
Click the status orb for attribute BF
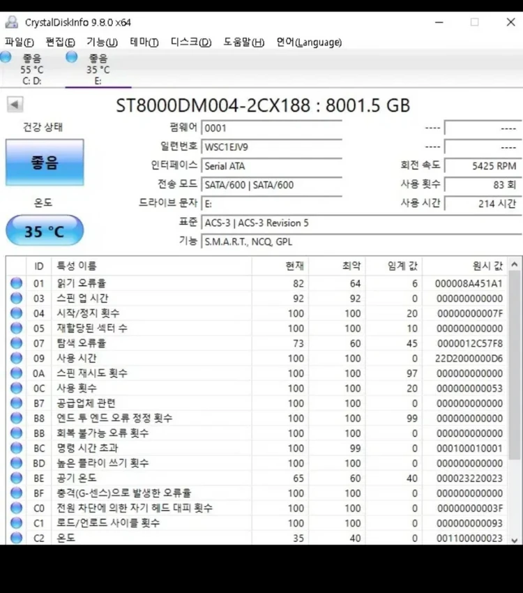(16, 493)
